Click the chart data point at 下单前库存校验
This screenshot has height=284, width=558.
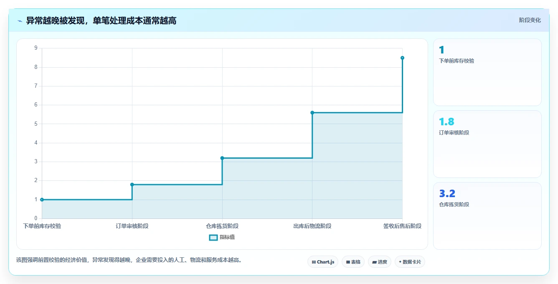(42, 200)
